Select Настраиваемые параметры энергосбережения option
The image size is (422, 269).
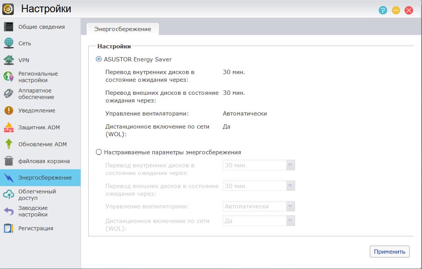pos(99,152)
